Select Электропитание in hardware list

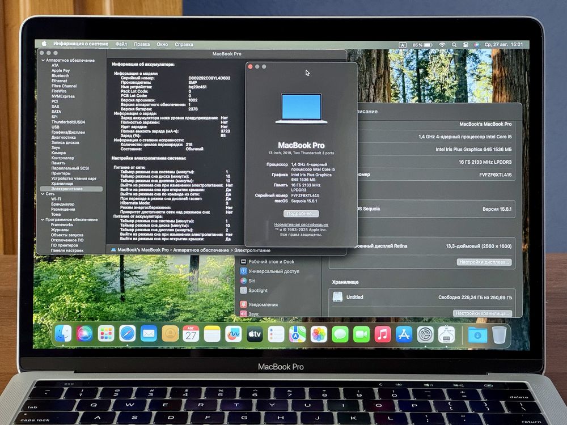point(71,189)
